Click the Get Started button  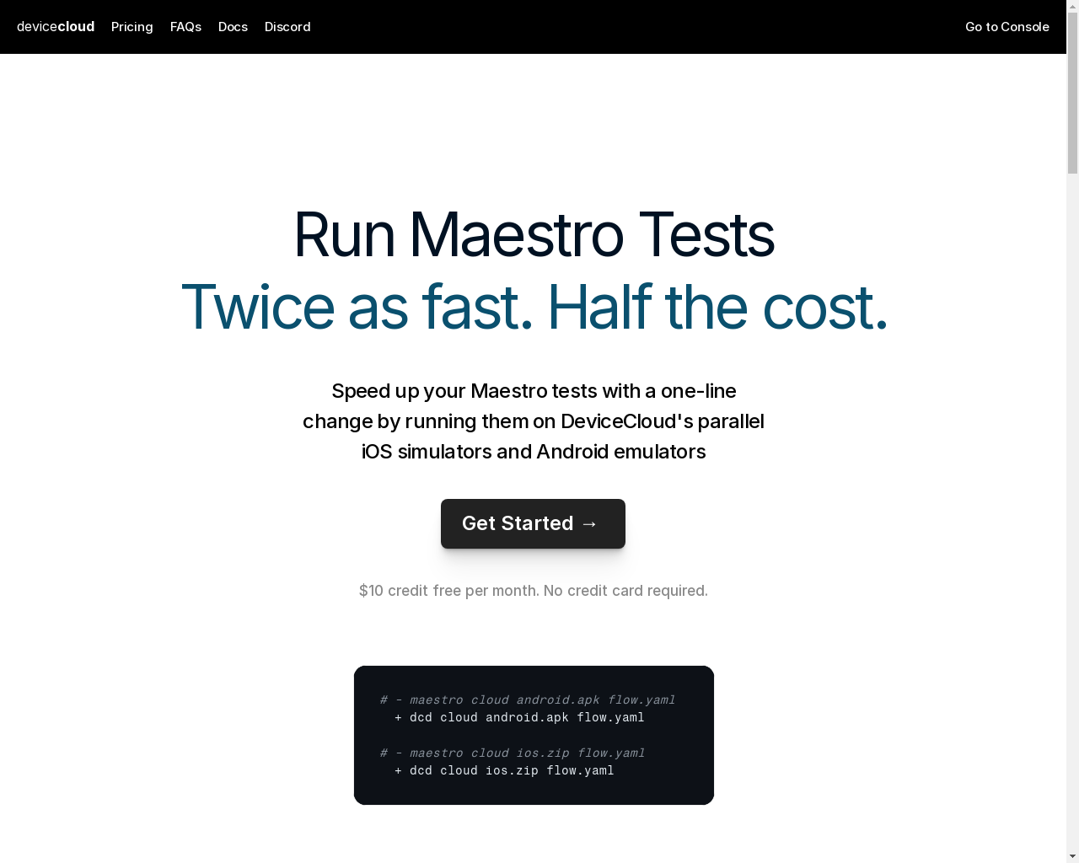coord(533,523)
